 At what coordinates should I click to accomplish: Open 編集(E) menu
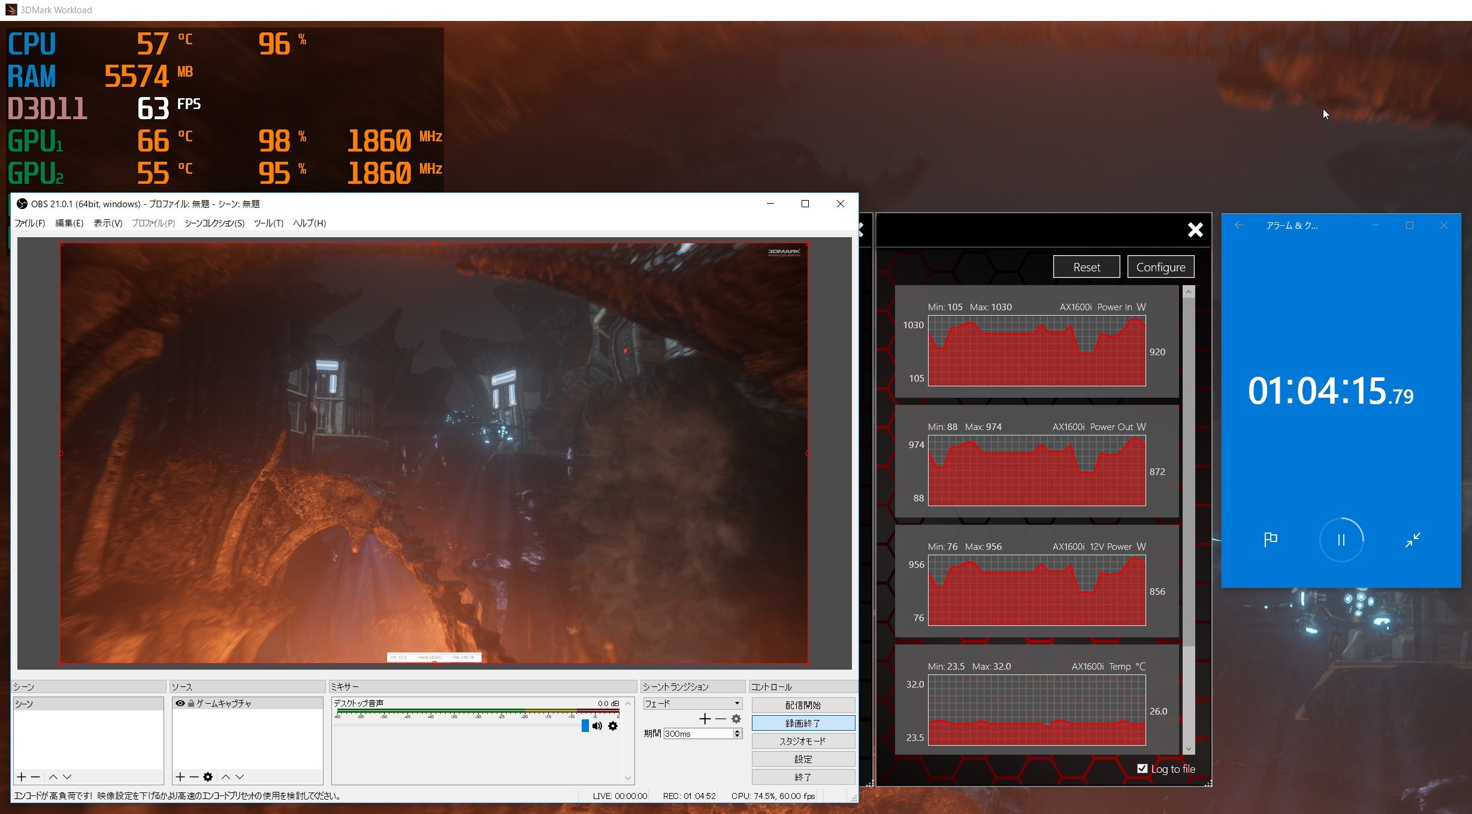69,223
